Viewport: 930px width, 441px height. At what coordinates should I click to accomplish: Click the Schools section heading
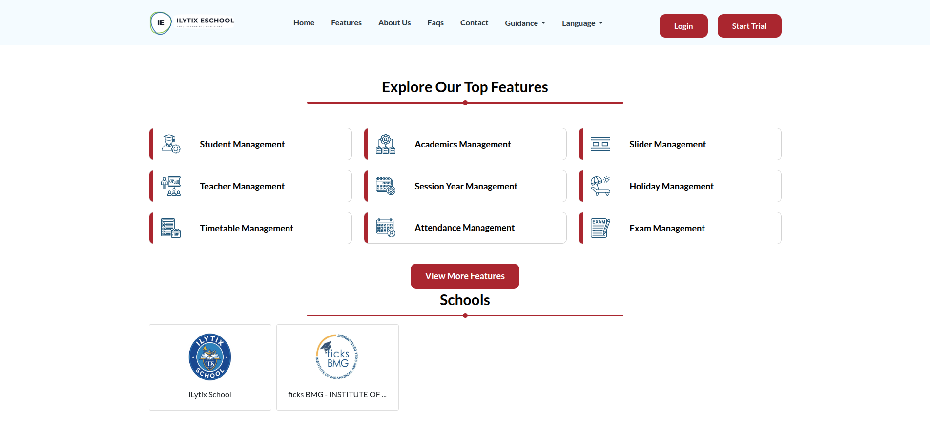pyautogui.click(x=465, y=300)
